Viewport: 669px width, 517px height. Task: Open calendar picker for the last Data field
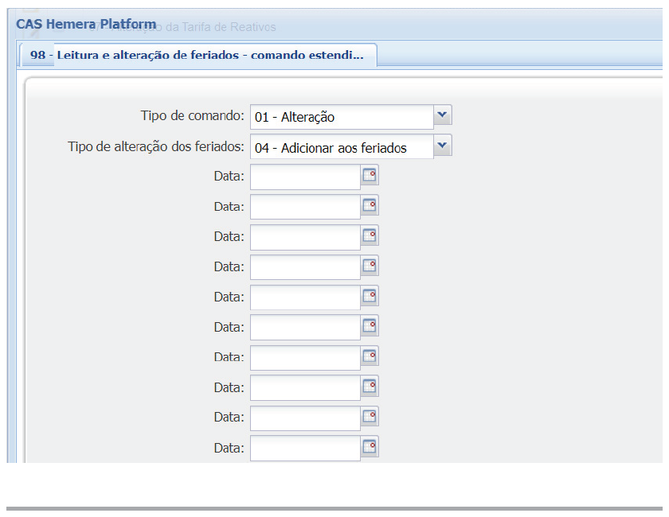click(x=370, y=448)
